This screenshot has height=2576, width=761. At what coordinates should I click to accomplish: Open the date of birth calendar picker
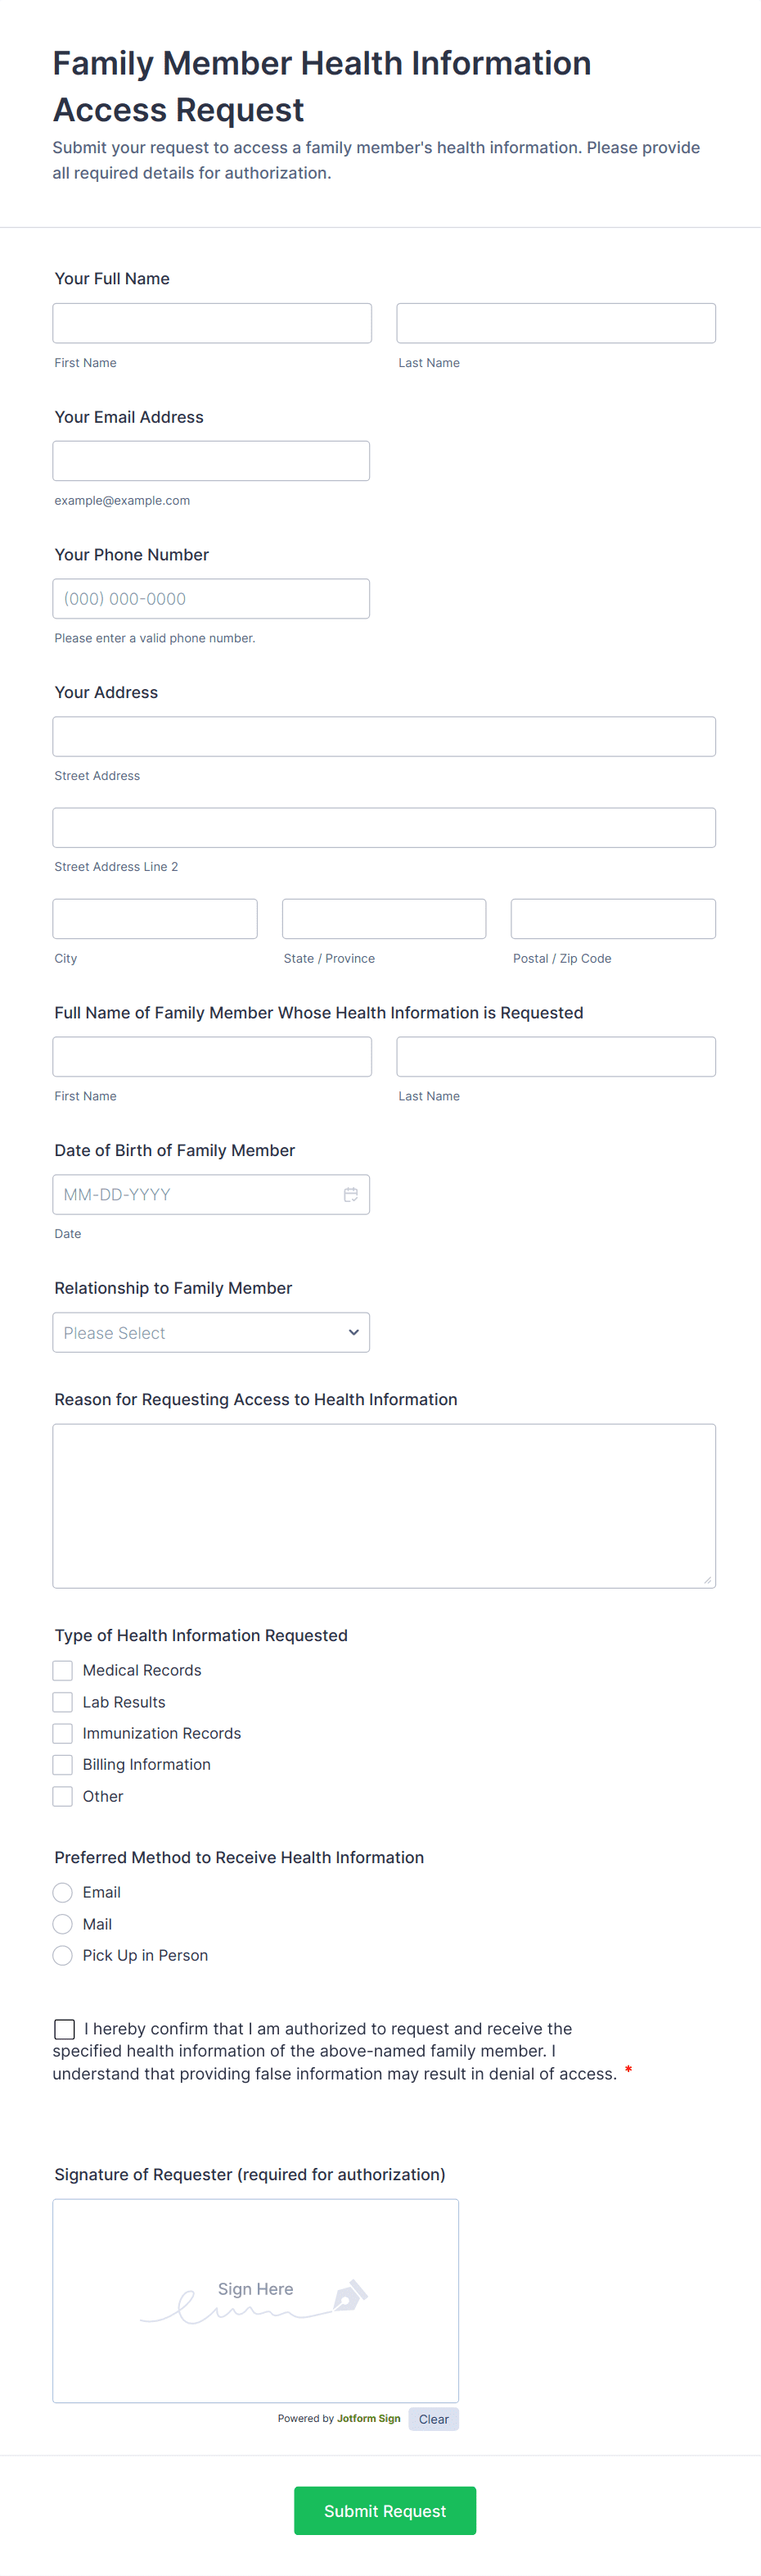[x=350, y=1194]
